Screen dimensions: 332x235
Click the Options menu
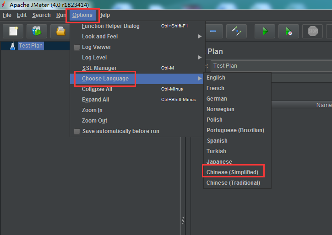82,15
